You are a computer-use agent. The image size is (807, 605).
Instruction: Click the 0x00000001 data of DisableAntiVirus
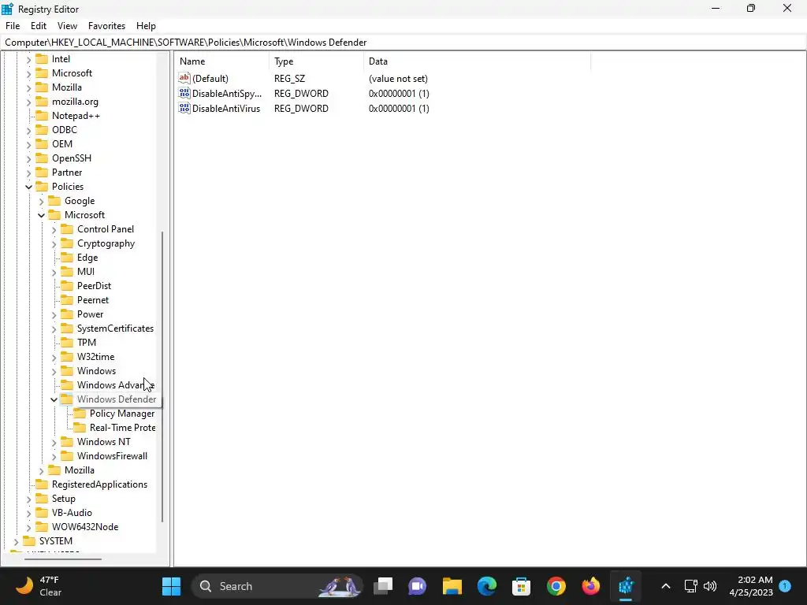tap(399, 109)
